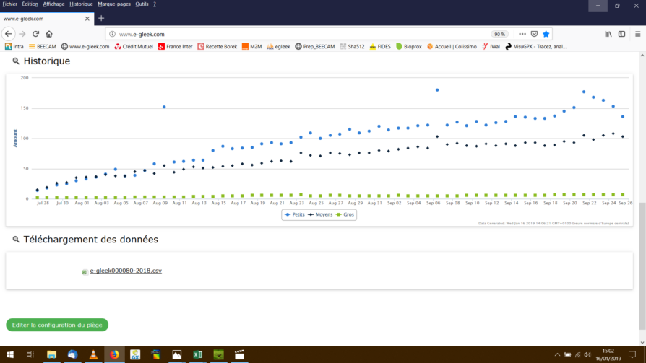
Task: Open Excel from the taskbar
Action: [x=198, y=354]
